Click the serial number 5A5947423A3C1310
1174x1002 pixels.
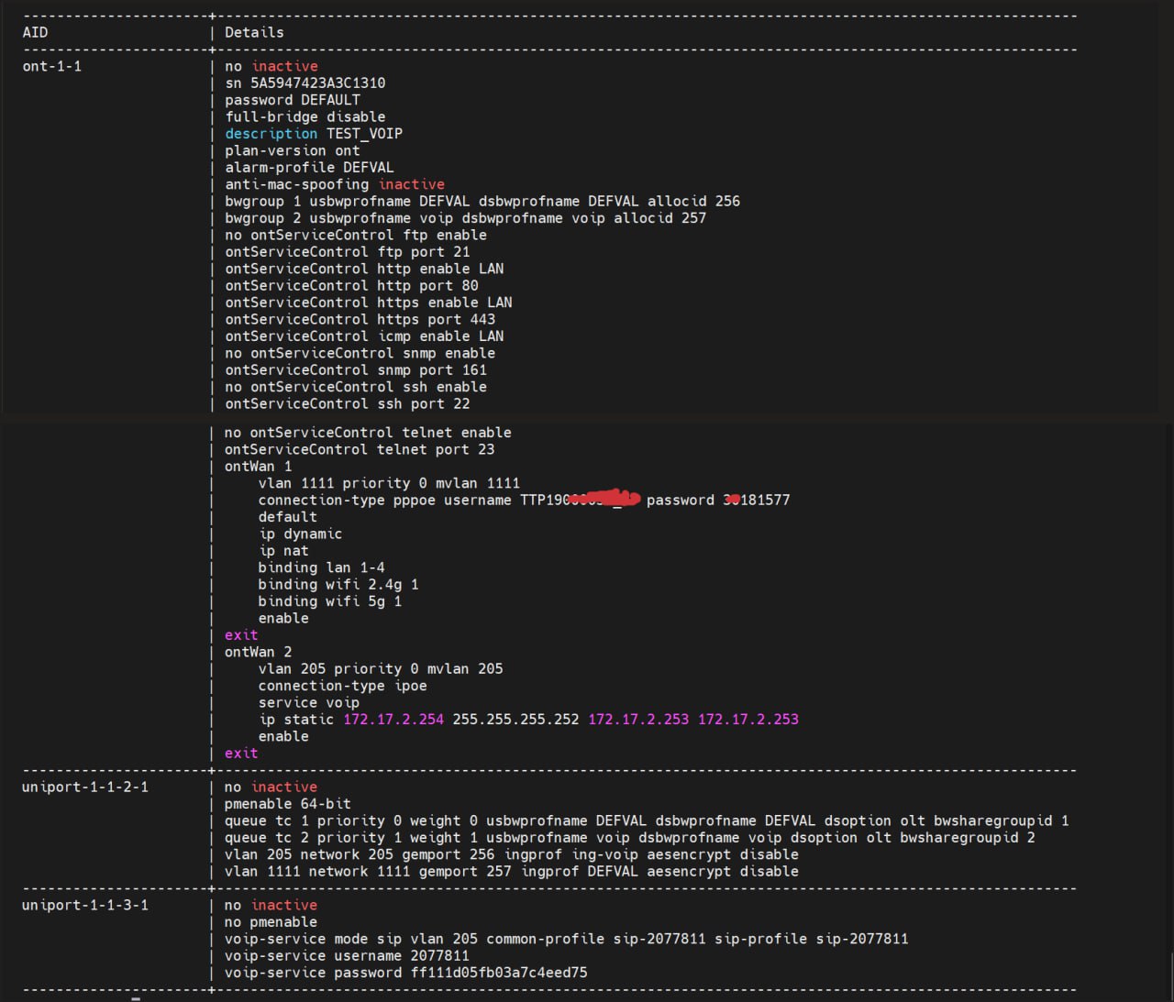(317, 83)
